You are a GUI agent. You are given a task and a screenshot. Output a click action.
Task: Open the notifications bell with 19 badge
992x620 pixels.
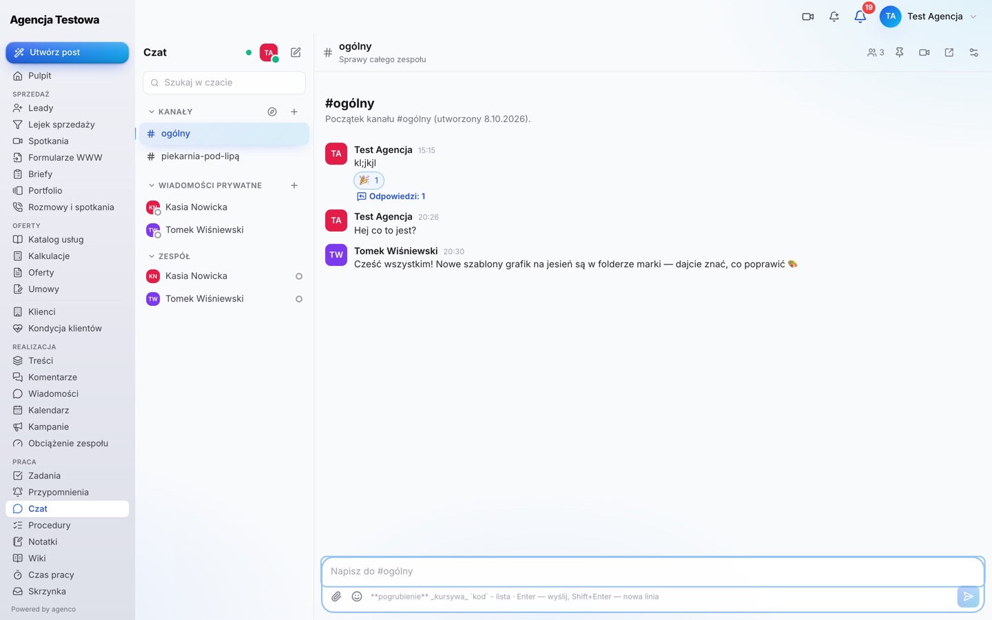tap(860, 17)
